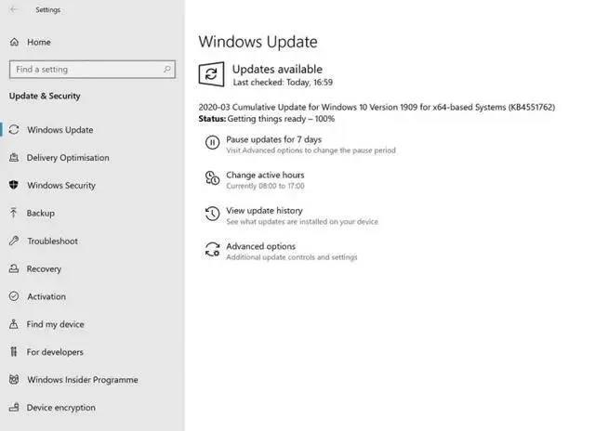Click the Advanced options gear-sync icon

(213, 250)
